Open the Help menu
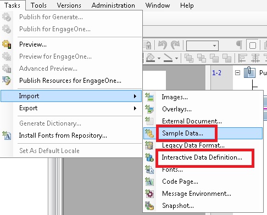Screen dimensions: 267x215 187,5
